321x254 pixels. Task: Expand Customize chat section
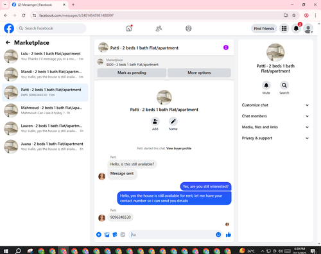point(275,105)
